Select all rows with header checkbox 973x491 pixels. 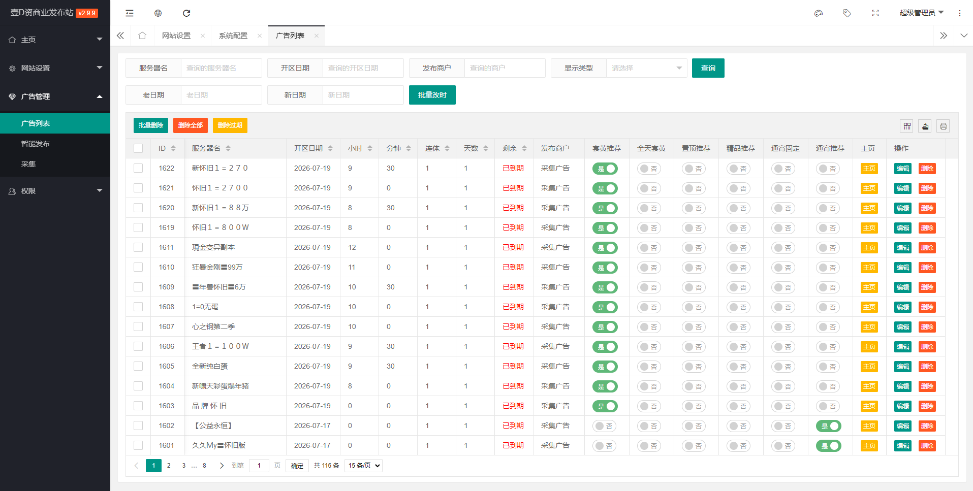tap(138, 148)
